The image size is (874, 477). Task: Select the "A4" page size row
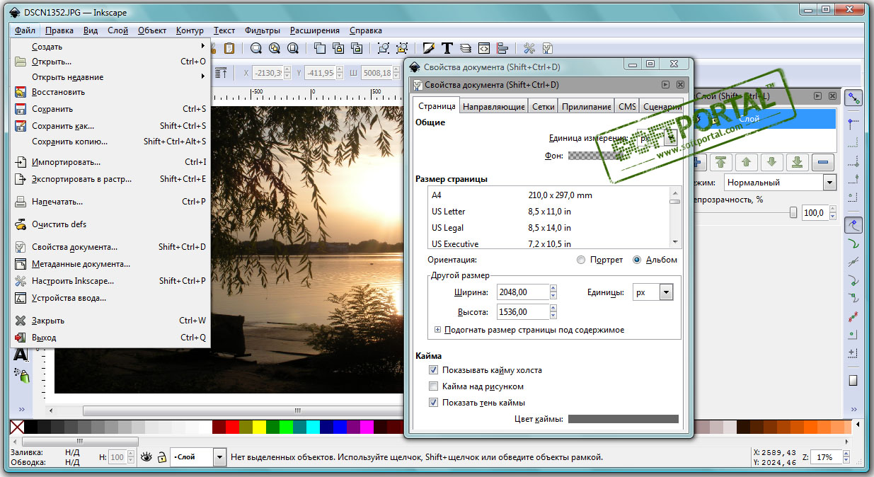coord(548,195)
